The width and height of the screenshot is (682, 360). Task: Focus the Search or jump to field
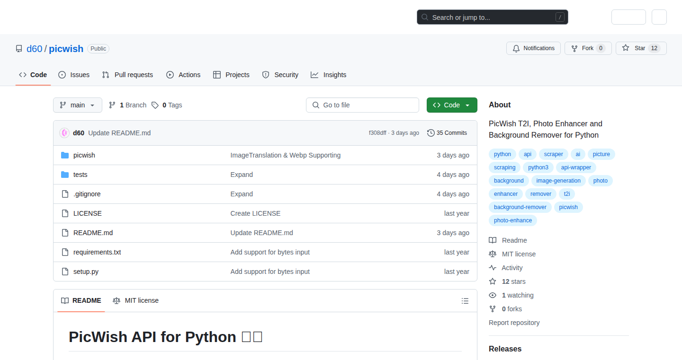pyautogui.click(x=492, y=18)
